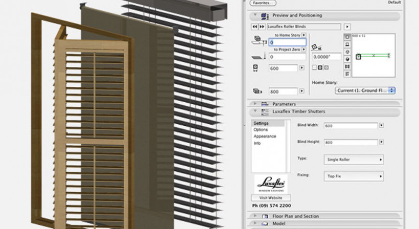Click the 'Home Story:' label
This screenshot has height=229, width=419.
[x=324, y=83]
